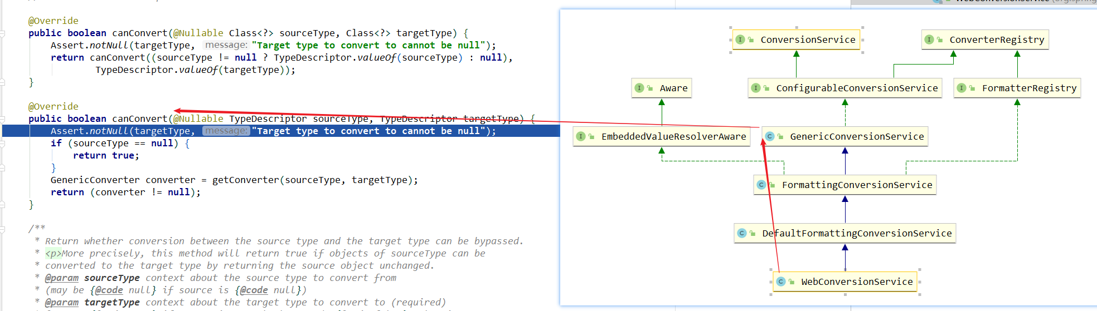This screenshot has height=311, width=1097.
Task: Click the <p> tag in Javadoc comment
Action: click(x=54, y=253)
